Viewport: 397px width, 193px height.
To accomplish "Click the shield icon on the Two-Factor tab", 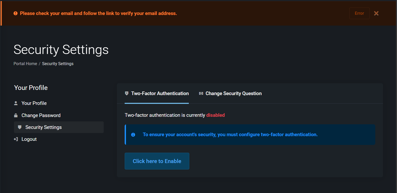I will click(127, 94).
